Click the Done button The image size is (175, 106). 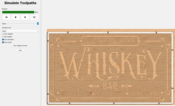pos(20,50)
